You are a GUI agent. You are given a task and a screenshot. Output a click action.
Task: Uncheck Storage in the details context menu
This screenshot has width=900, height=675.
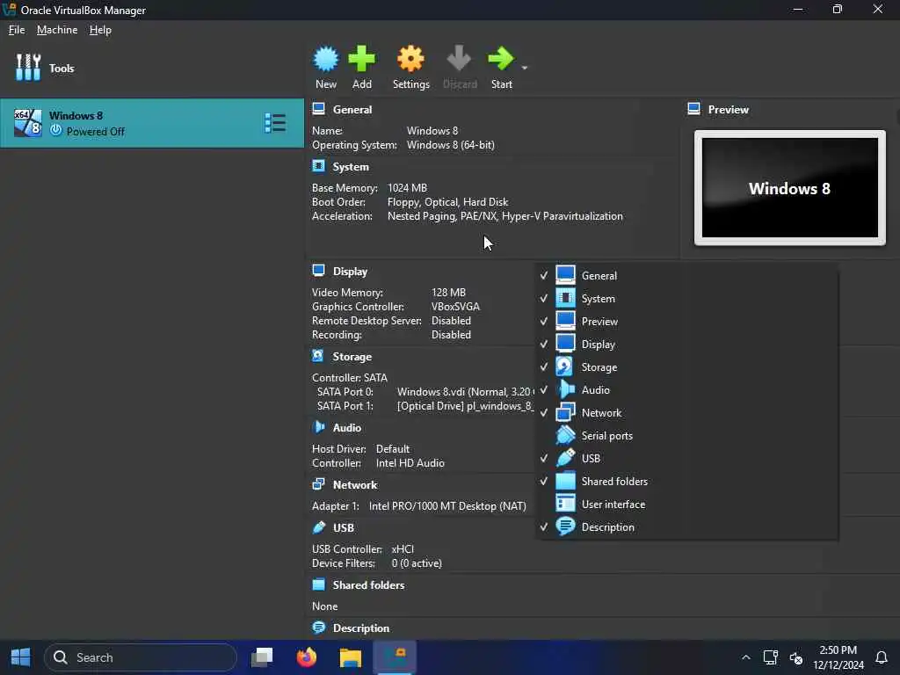[686, 367]
